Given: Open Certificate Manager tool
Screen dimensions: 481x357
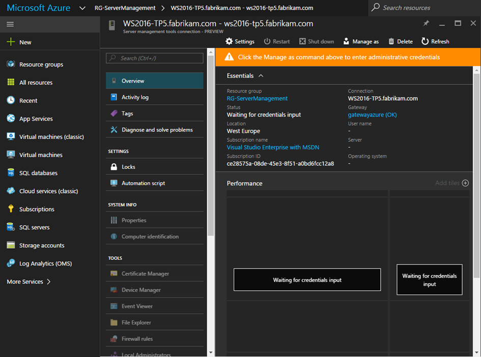Looking at the screenshot, I should [x=155, y=273].
